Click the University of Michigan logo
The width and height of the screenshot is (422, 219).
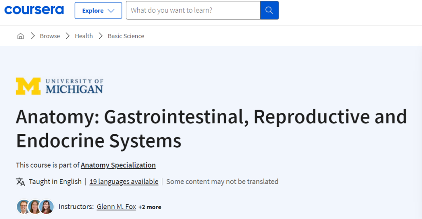pyautogui.click(x=59, y=86)
